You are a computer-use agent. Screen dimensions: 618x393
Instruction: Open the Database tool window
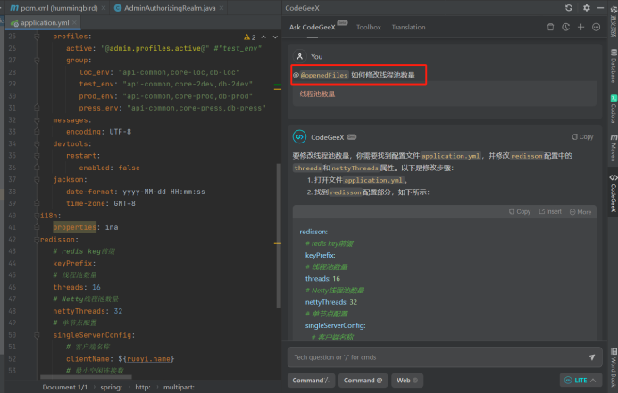click(x=614, y=66)
